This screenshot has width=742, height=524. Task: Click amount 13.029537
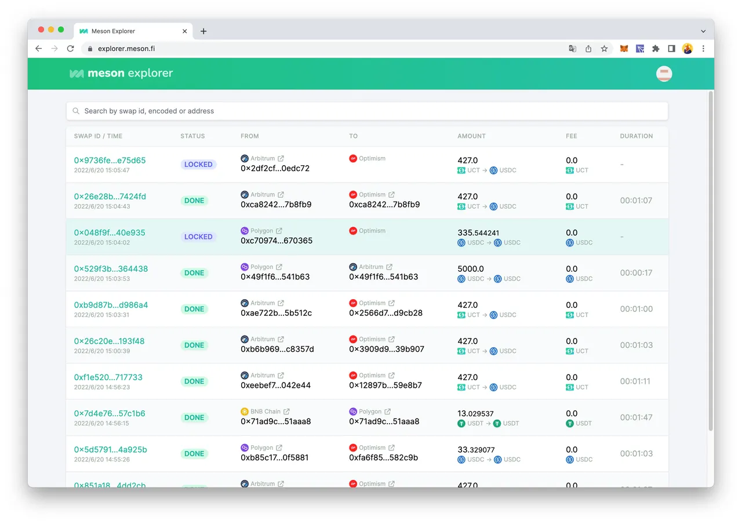(475, 413)
